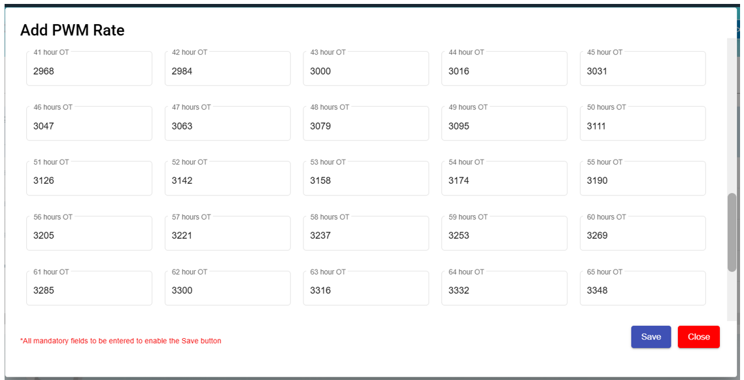Click the 62 hour OT input

pos(227,290)
